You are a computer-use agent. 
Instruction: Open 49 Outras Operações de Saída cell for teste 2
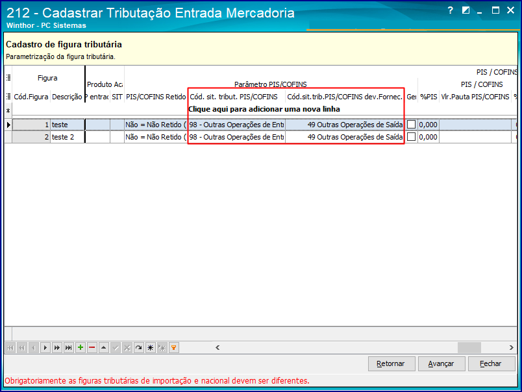pos(345,137)
